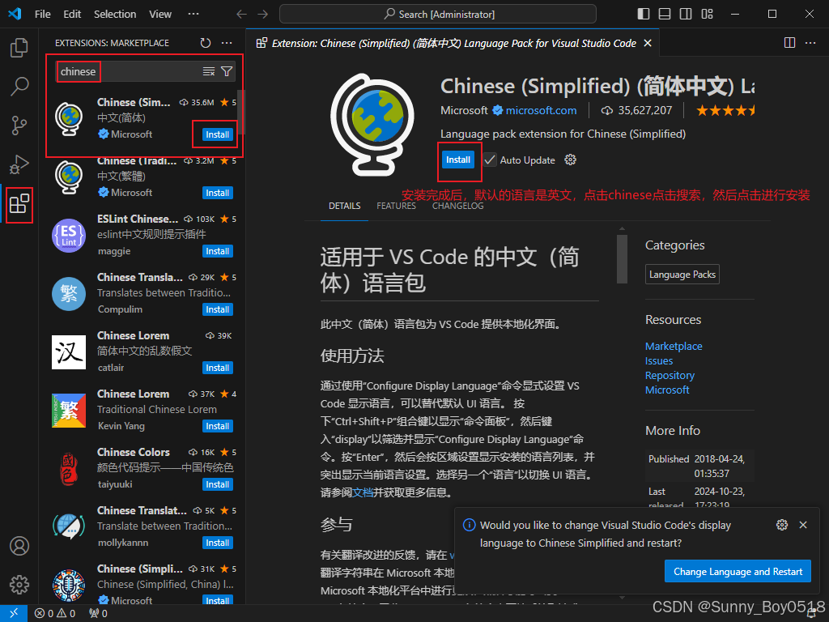
Task: Click Change Language and Restart
Action: (x=738, y=571)
